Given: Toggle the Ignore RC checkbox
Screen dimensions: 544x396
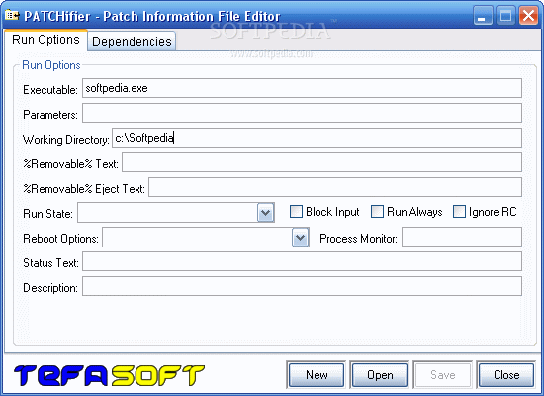Looking at the screenshot, I should tap(459, 212).
